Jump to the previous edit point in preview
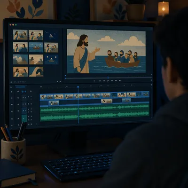 (x=100, y=81)
